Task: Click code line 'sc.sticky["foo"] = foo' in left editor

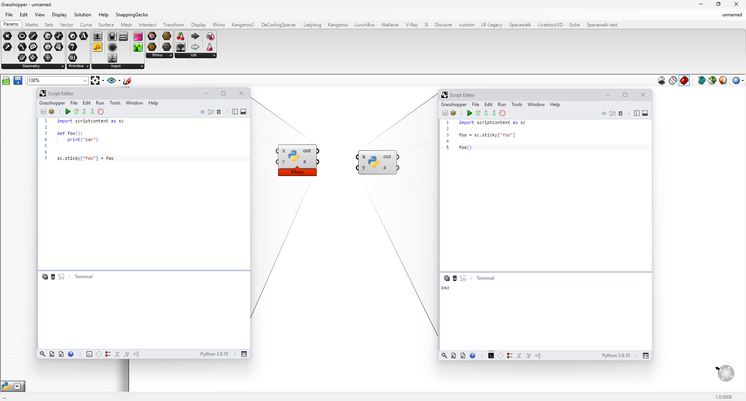Action: coord(85,158)
